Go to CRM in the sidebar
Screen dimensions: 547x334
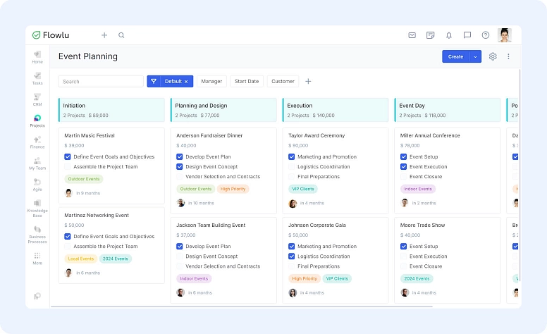tap(37, 99)
